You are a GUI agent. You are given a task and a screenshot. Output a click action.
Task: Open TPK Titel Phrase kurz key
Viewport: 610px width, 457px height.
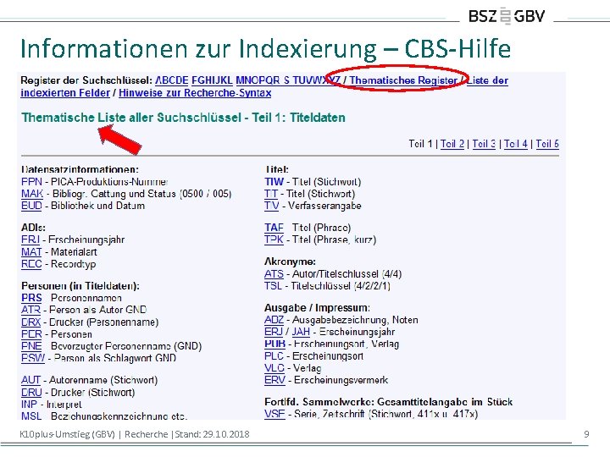point(274,240)
